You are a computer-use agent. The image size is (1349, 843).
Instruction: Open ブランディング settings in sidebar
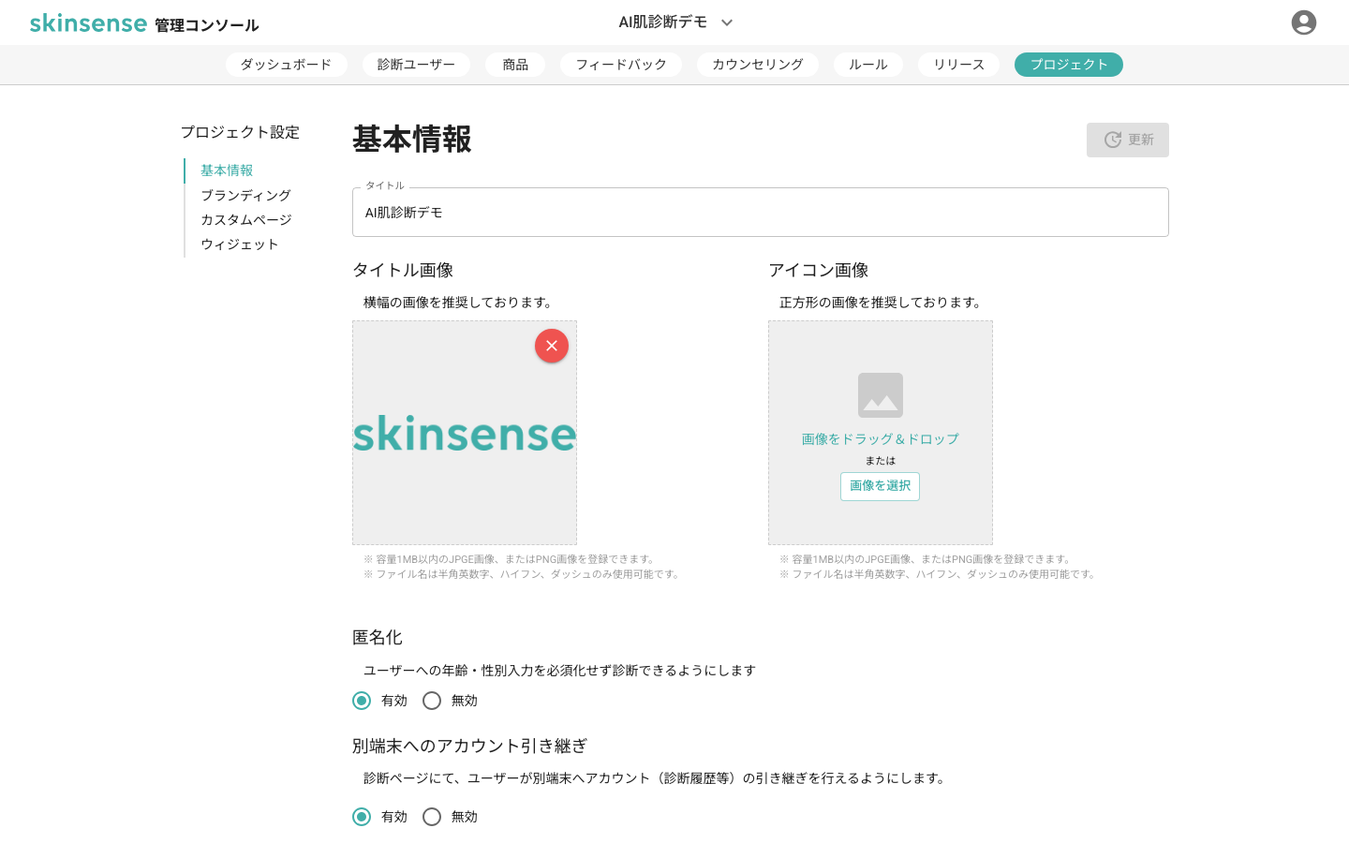pyautogui.click(x=245, y=195)
